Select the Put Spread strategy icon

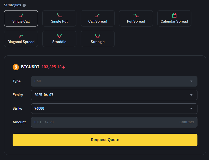point(136,15)
